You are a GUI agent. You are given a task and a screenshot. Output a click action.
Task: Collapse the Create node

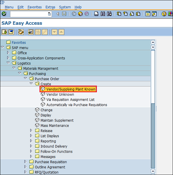31,84
